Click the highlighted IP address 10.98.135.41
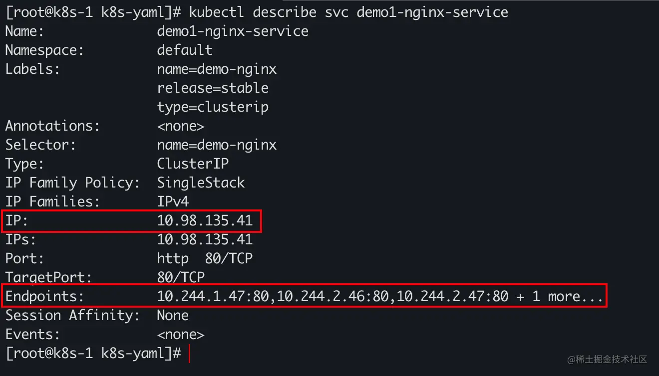This screenshot has height=376, width=659. 205,220
